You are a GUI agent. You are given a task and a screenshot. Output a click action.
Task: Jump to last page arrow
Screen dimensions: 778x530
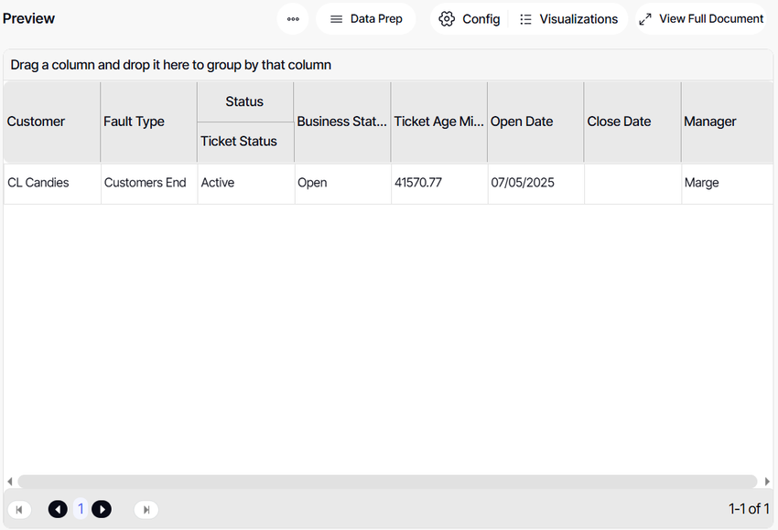(x=146, y=509)
